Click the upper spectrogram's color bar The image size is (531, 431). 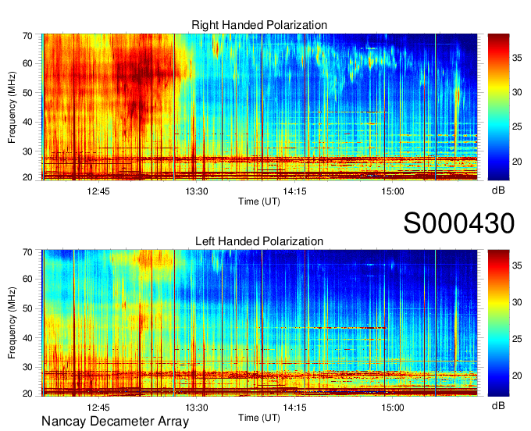(x=498, y=107)
